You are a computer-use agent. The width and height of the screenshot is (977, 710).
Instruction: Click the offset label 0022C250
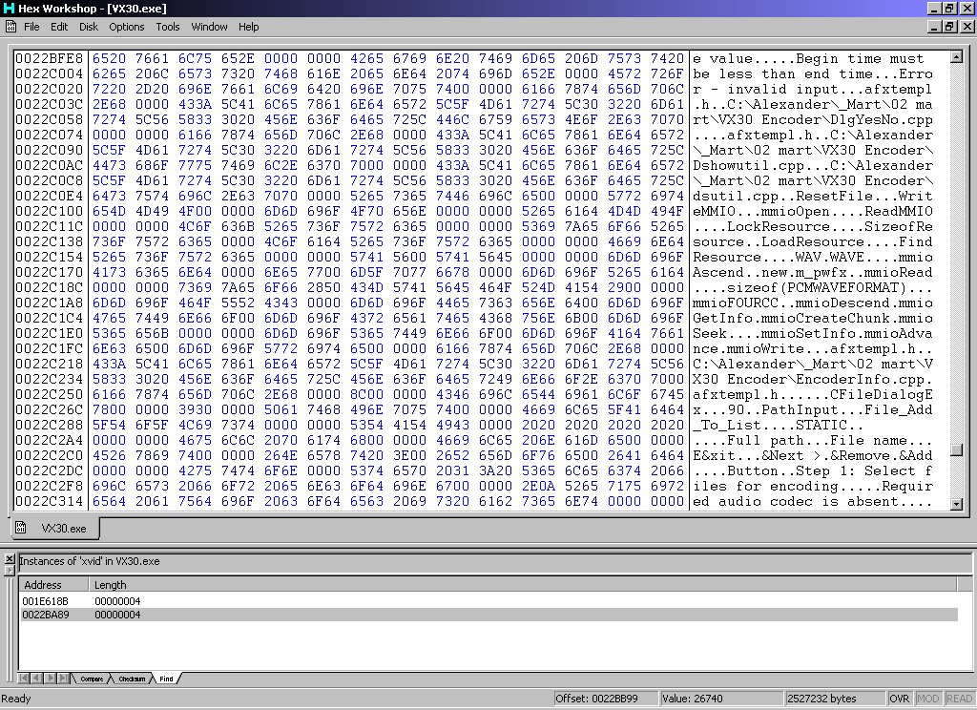point(50,394)
